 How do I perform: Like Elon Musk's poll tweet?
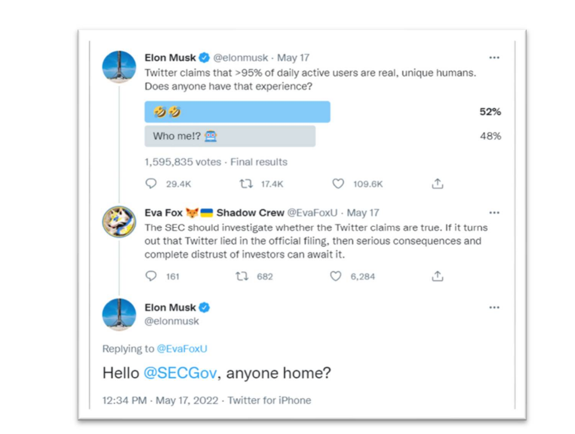[x=338, y=184]
